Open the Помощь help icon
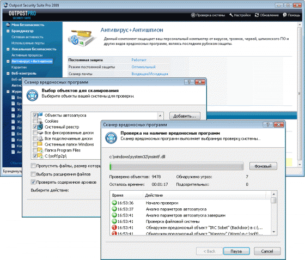The width and height of the screenshot is (305, 260). click(x=285, y=15)
